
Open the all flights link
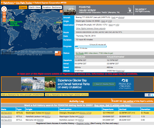92,10
